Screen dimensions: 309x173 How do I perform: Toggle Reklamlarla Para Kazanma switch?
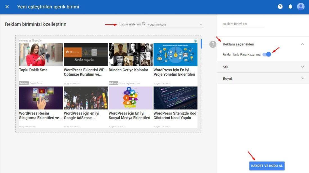coord(267,54)
